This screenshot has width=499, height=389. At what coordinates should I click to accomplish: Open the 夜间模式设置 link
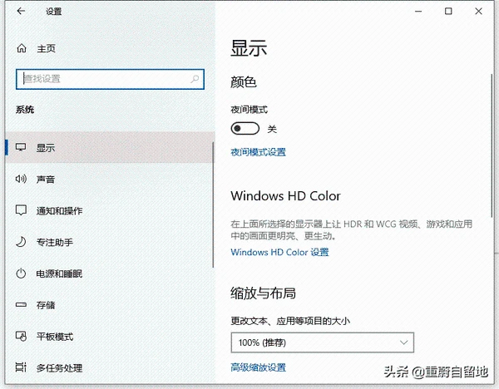[258, 152]
